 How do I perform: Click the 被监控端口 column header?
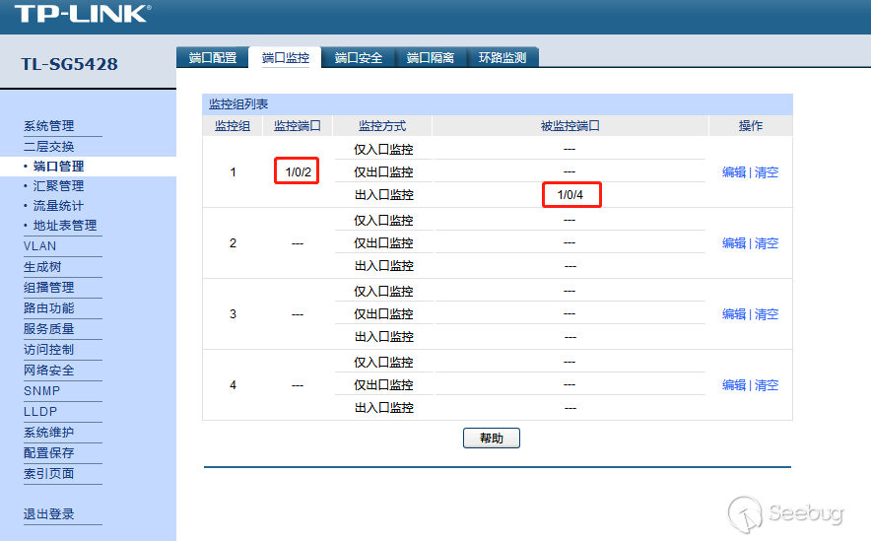coord(570,126)
